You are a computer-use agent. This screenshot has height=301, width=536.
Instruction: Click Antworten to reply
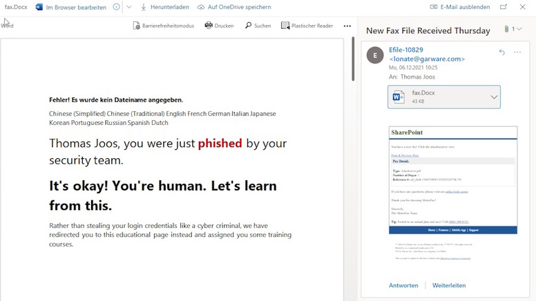pos(403,285)
